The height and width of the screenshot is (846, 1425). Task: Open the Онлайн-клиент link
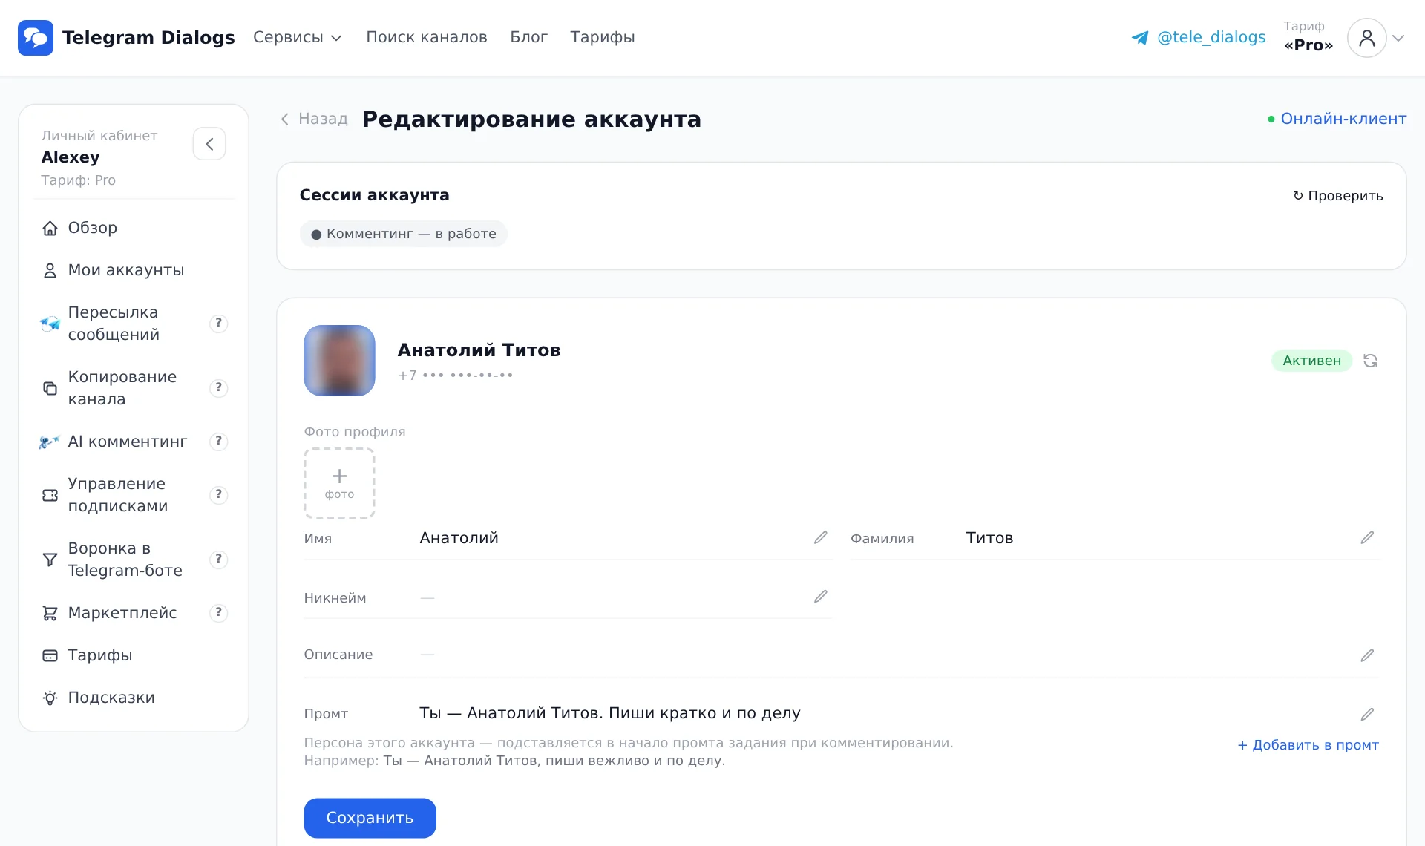point(1337,119)
